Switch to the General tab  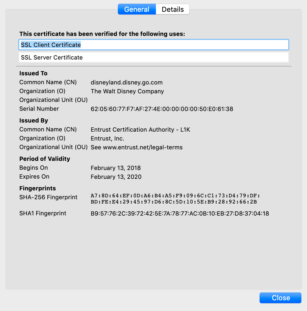[137, 9]
